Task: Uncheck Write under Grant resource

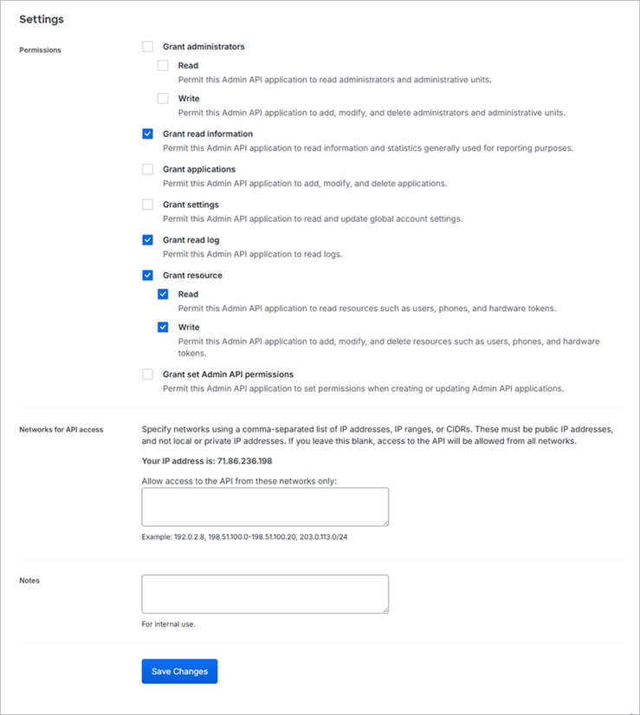Action: click(163, 327)
